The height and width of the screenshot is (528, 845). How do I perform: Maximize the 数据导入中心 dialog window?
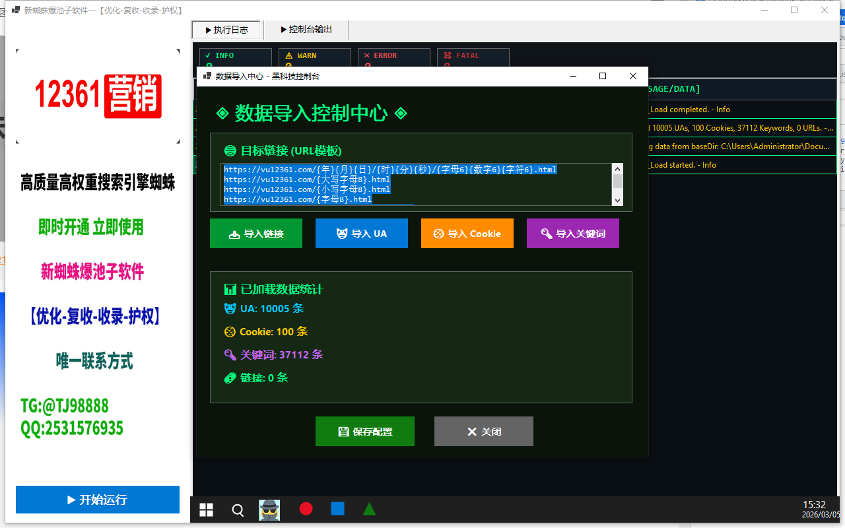[602, 76]
